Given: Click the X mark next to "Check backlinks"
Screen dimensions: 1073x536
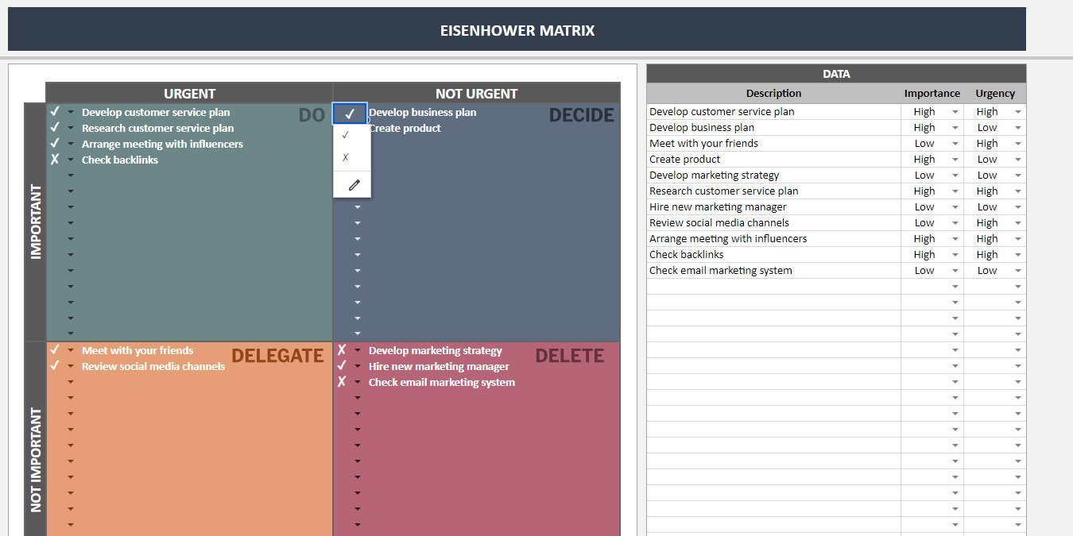Looking at the screenshot, I should [55, 160].
